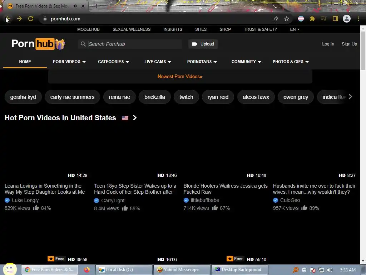
Task: Open Firefox from the taskbar
Action: 87,270
